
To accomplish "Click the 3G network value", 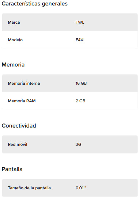I will (x=78, y=144).
